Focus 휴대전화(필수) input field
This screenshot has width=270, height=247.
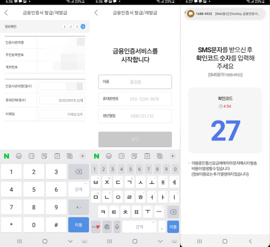point(62,100)
